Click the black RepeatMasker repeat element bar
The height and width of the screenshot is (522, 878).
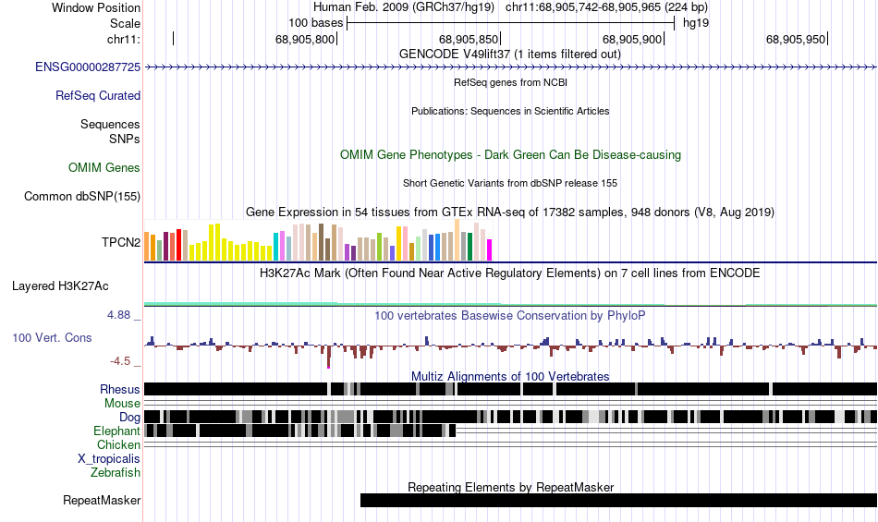tap(618, 500)
